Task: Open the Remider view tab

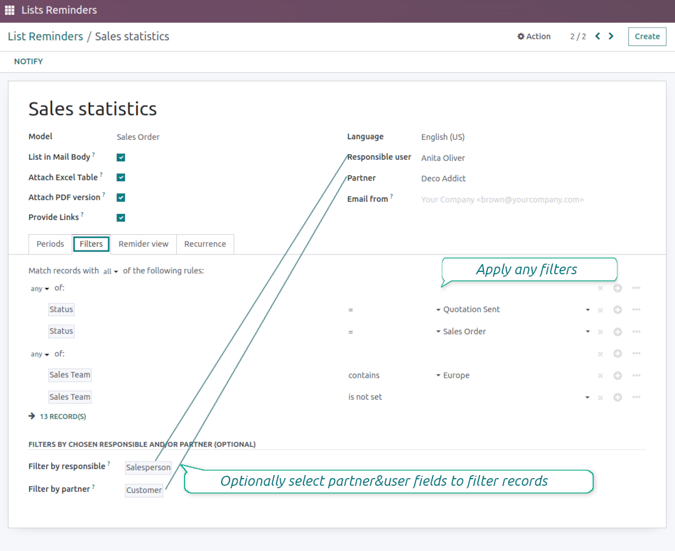Action: (143, 244)
